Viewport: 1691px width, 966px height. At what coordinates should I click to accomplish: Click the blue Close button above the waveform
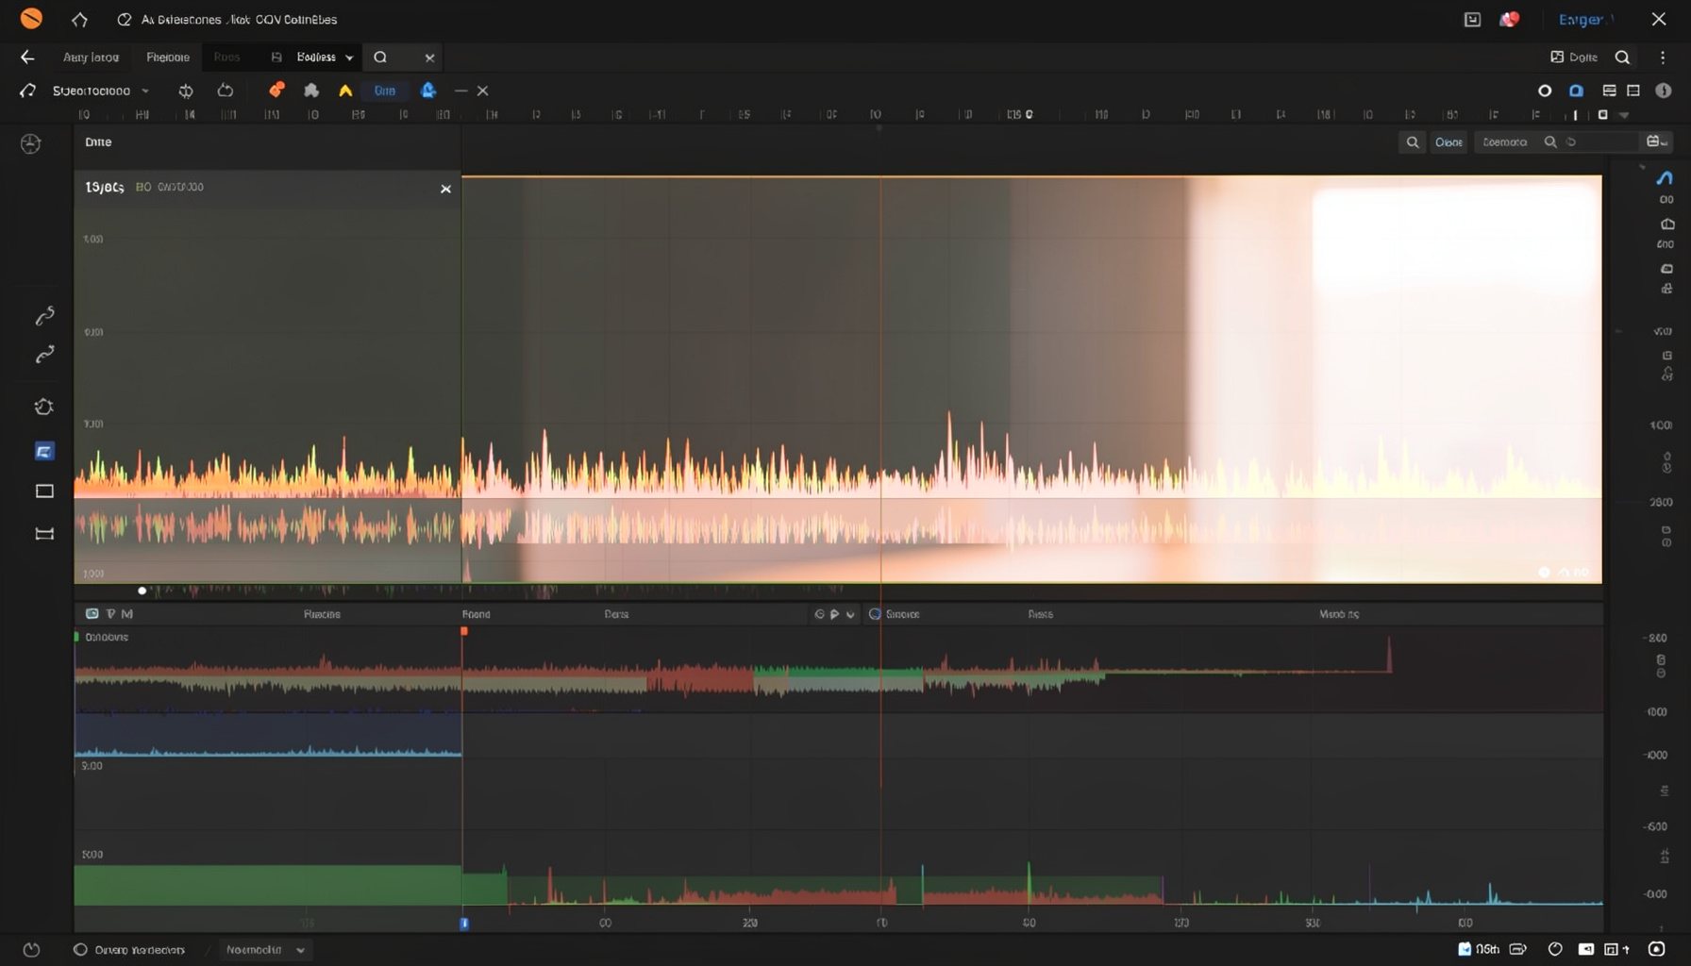(x=1448, y=142)
